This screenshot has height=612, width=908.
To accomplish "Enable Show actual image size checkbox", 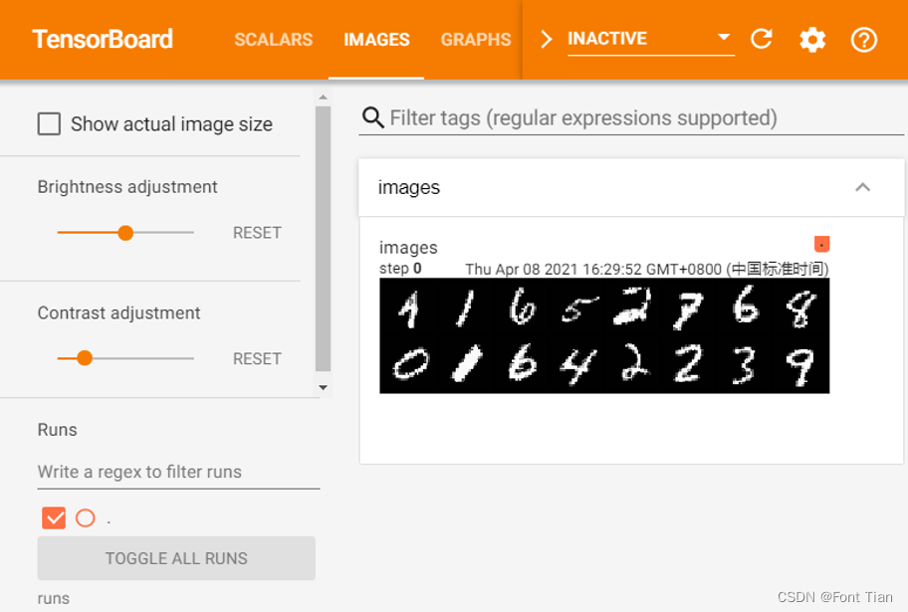I will pyautogui.click(x=49, y=124).
